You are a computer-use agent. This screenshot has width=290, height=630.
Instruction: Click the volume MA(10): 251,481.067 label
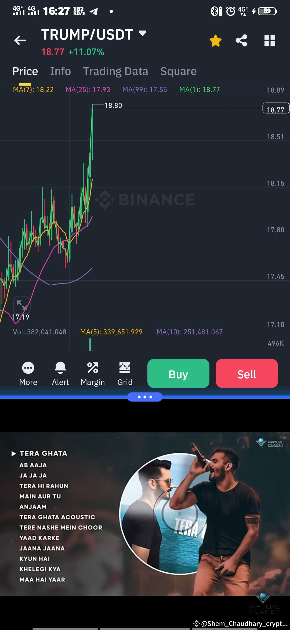pyautogui.click(x=190, y=332)
